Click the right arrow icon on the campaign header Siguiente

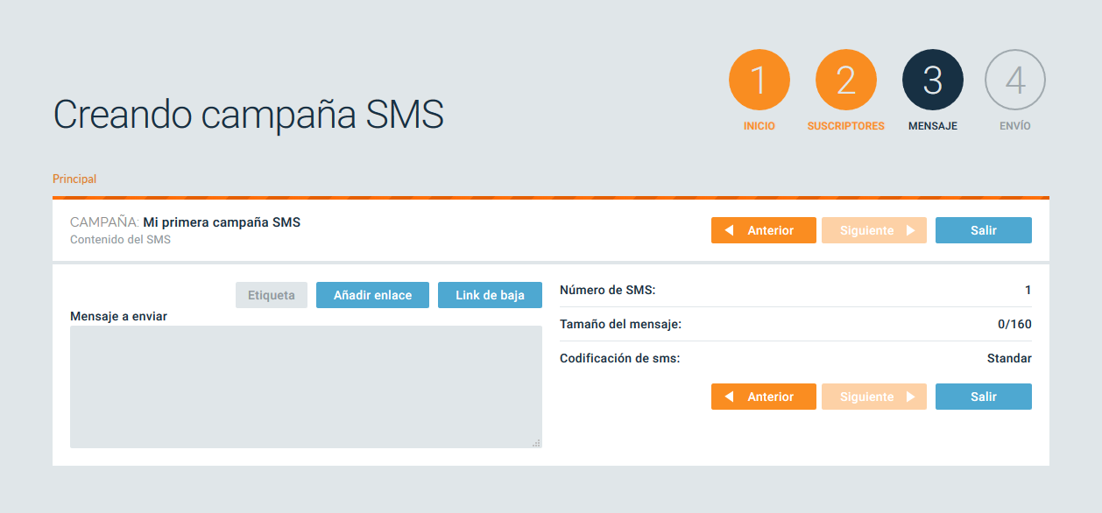(x=910, y=230)
